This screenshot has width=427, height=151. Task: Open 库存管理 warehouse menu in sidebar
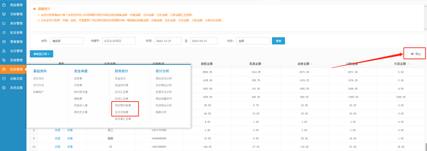click(x=13, y=23)
